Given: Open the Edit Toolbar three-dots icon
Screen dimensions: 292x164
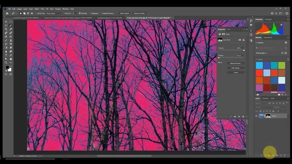Looking at the screenshot, I should coord(10,63).
